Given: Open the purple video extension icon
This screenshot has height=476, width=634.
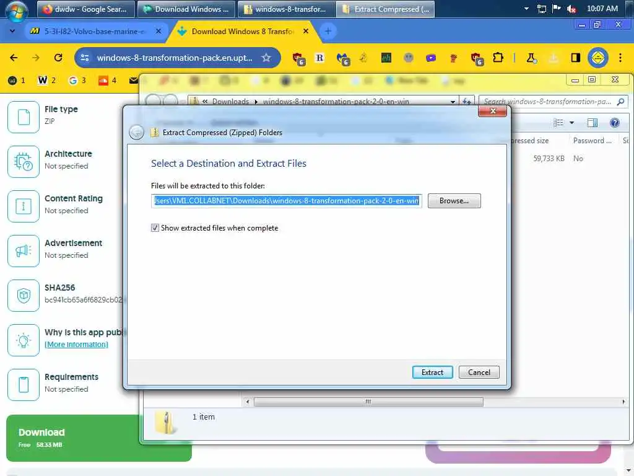Looking at the screenshot, I should (431, 58).
